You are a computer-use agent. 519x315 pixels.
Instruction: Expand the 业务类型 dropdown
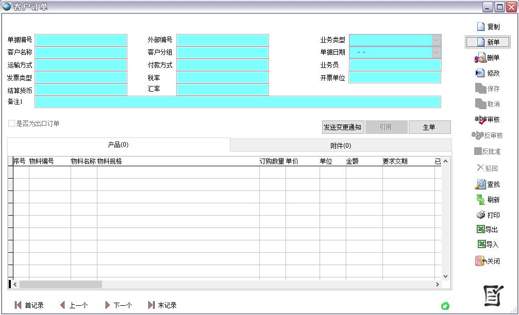click(x=436, y=40)
